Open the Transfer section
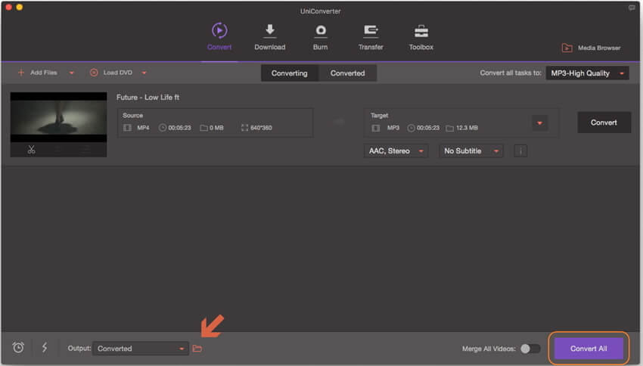Image resolution: width=643 pixels, height=366 pixels. pos(371,36)
